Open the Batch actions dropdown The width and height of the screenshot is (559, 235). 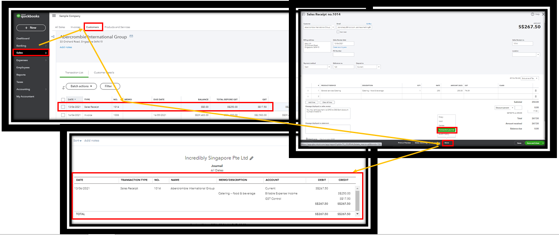81,86
